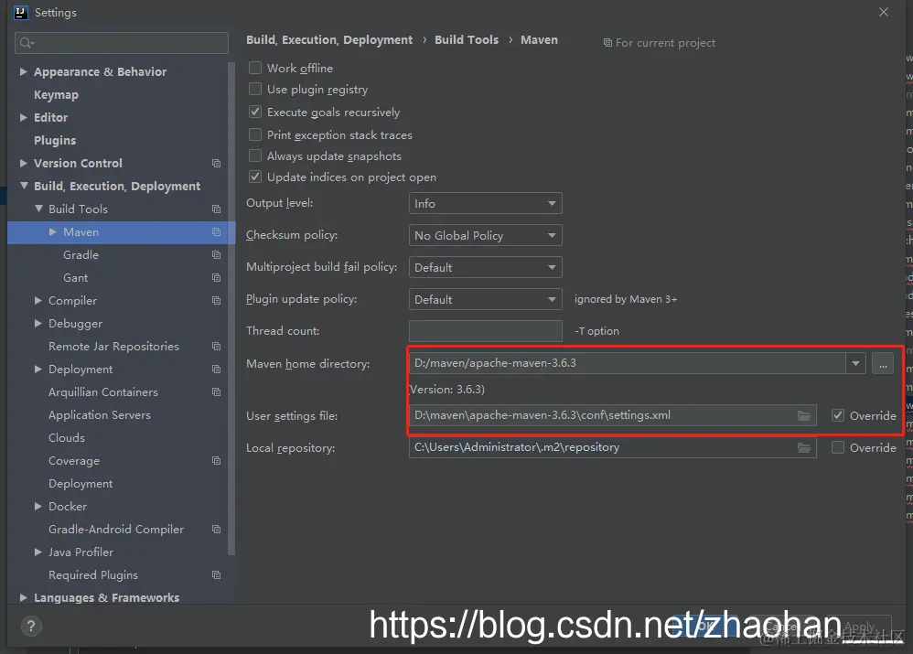Screen dimensions: 913x654
Task: Click the Local repository path field
Action: click(613, 448)
